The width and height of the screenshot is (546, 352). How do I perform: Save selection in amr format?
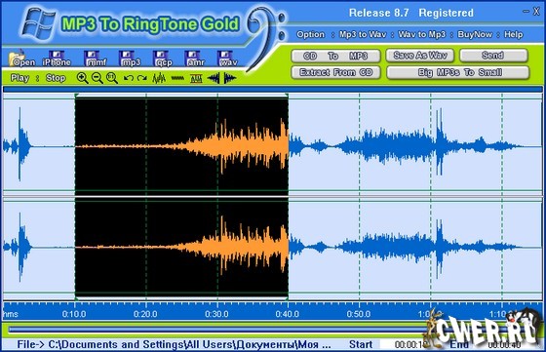click(x=194, y=59)
